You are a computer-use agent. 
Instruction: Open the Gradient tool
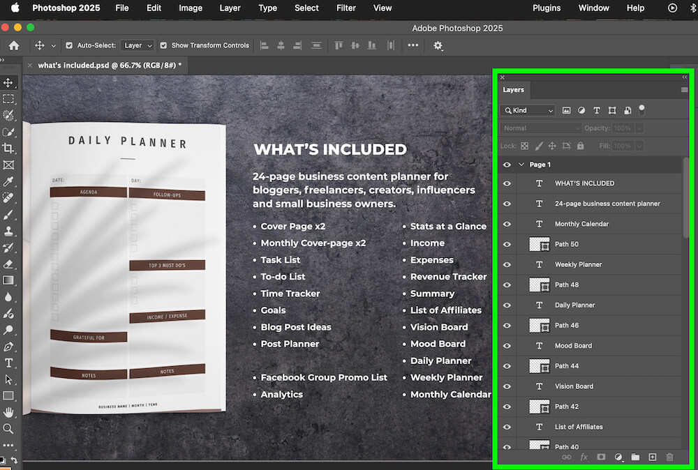9,280
